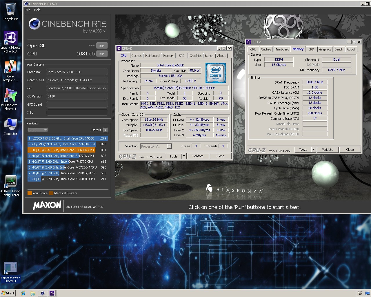Click the empty GFX Board field
Screen dimensions: 371x297
77,104
